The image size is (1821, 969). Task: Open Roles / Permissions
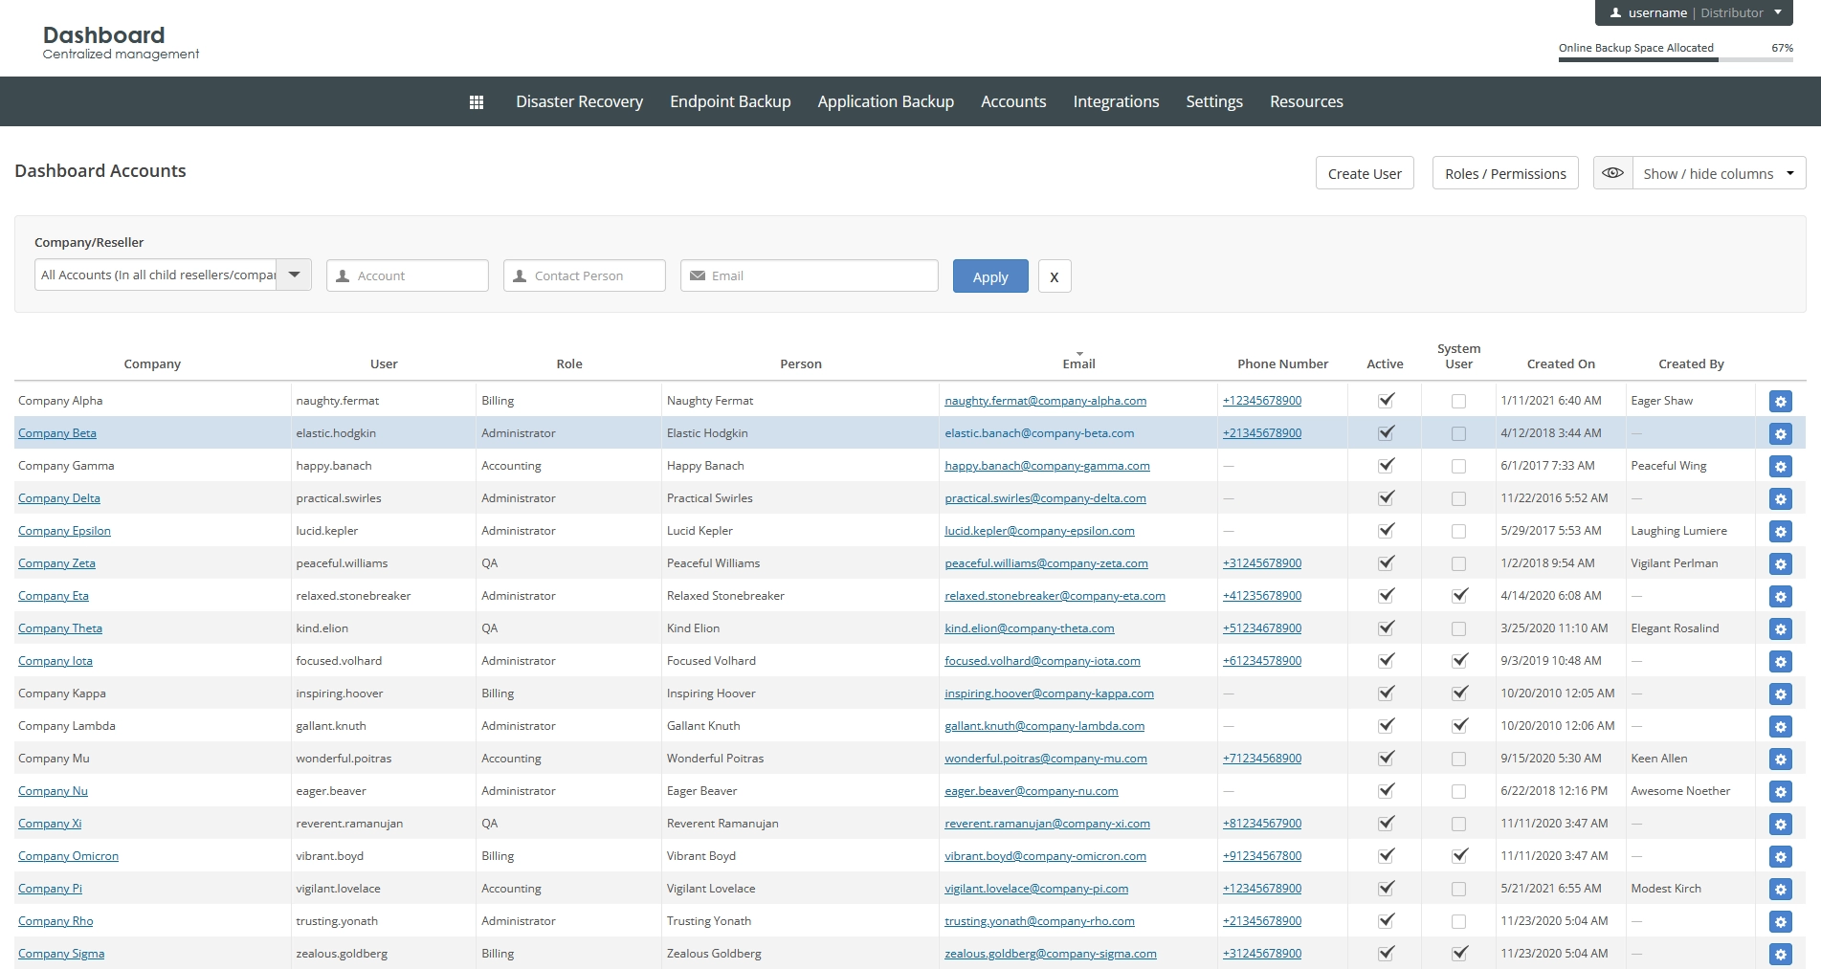(1505, 173)
